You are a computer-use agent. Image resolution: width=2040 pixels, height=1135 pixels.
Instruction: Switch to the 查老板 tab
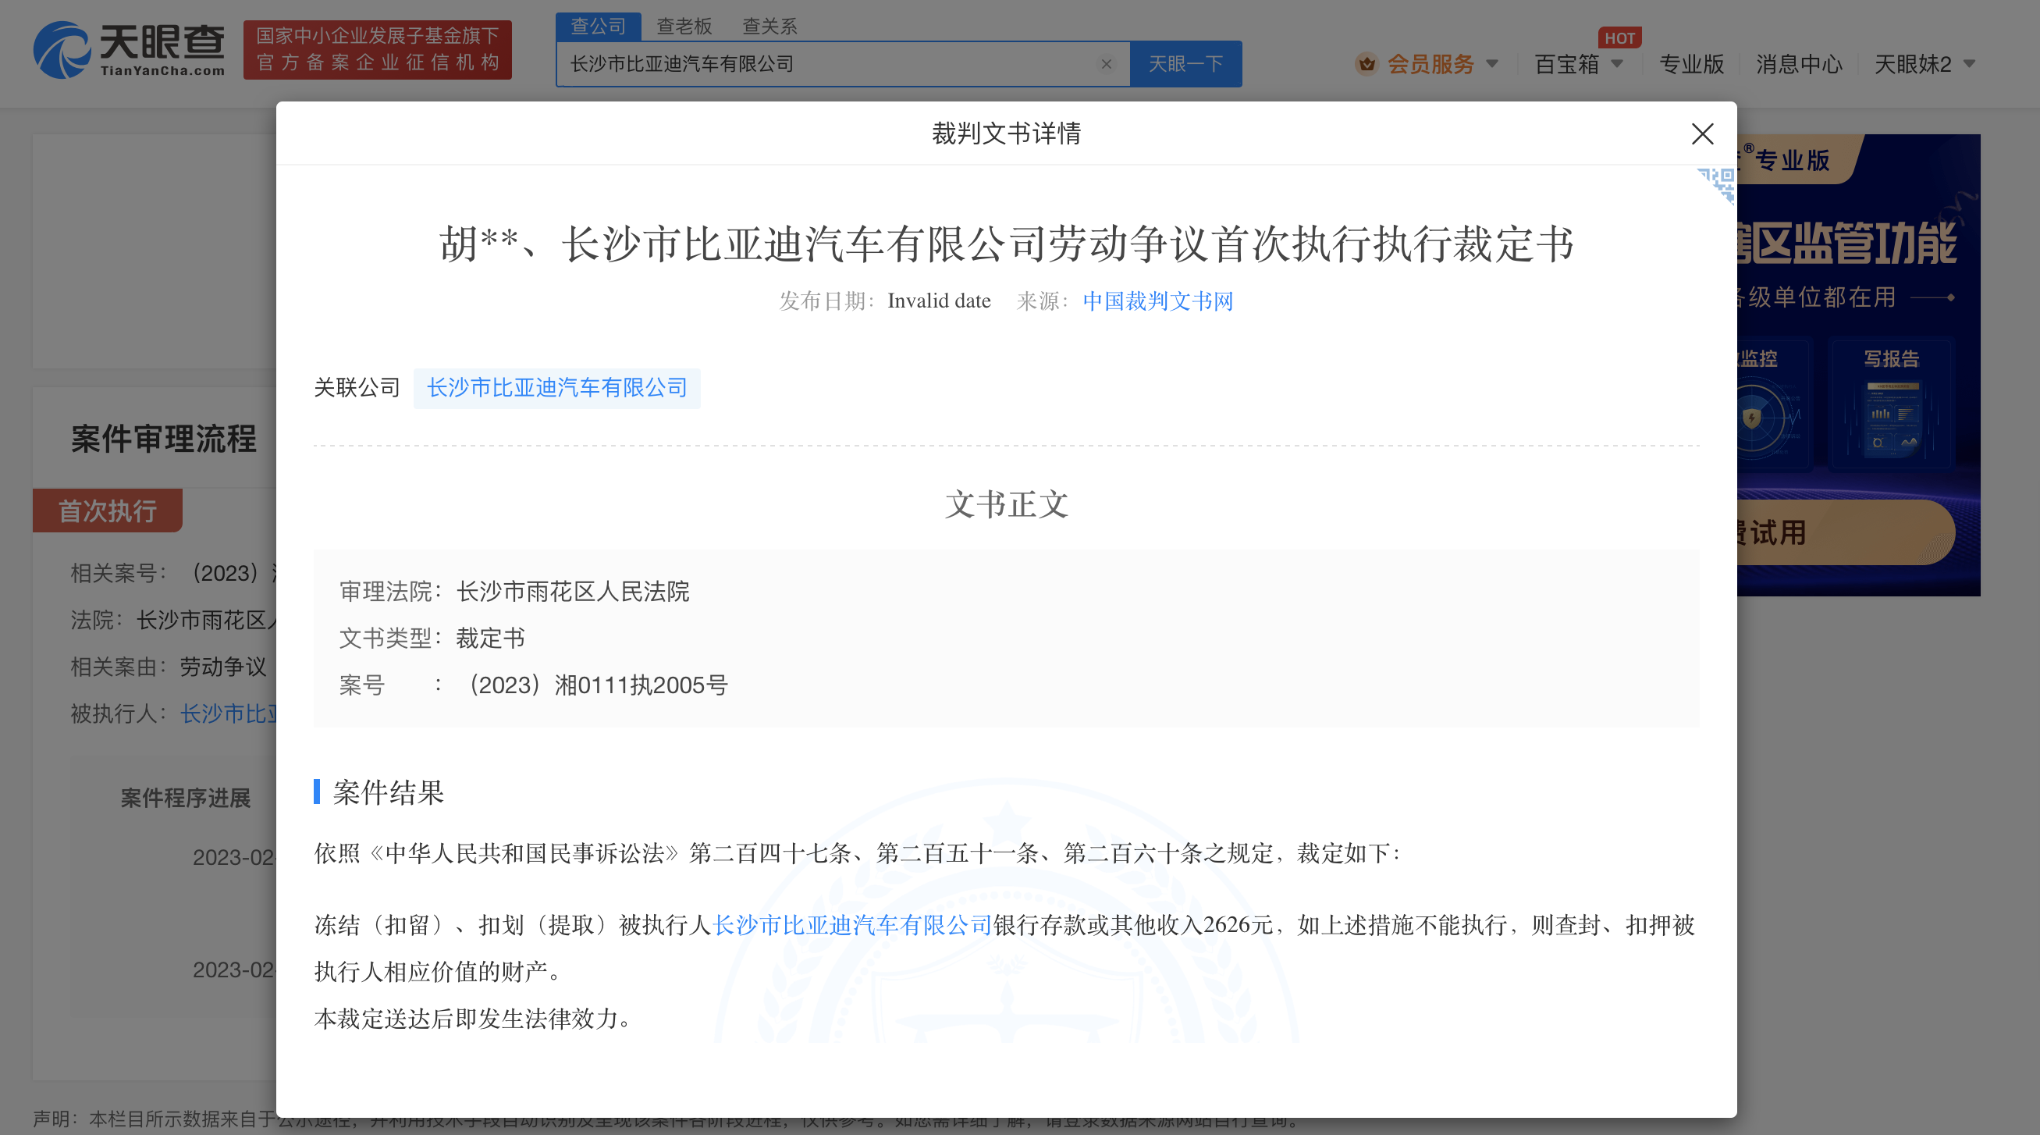coord(684,26)
